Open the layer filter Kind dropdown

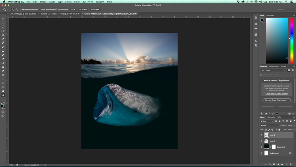tap(266, 121)
